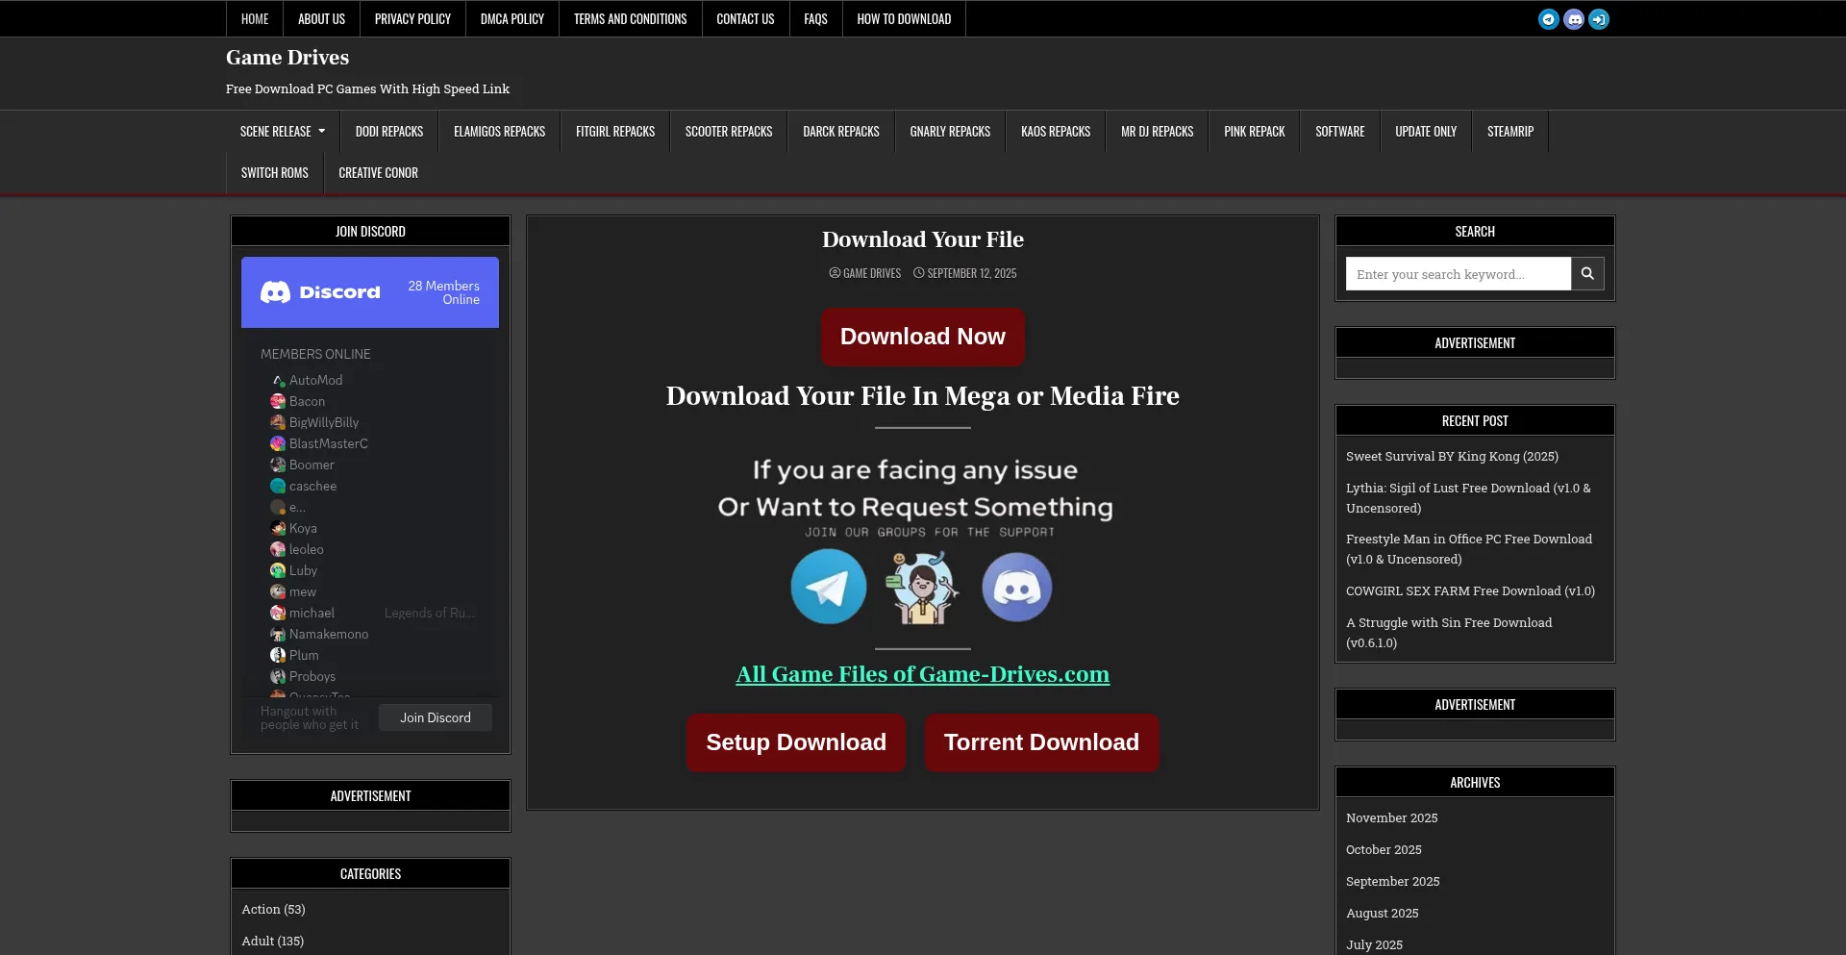Click the Join Discord button in sidebar

[435, 716]
